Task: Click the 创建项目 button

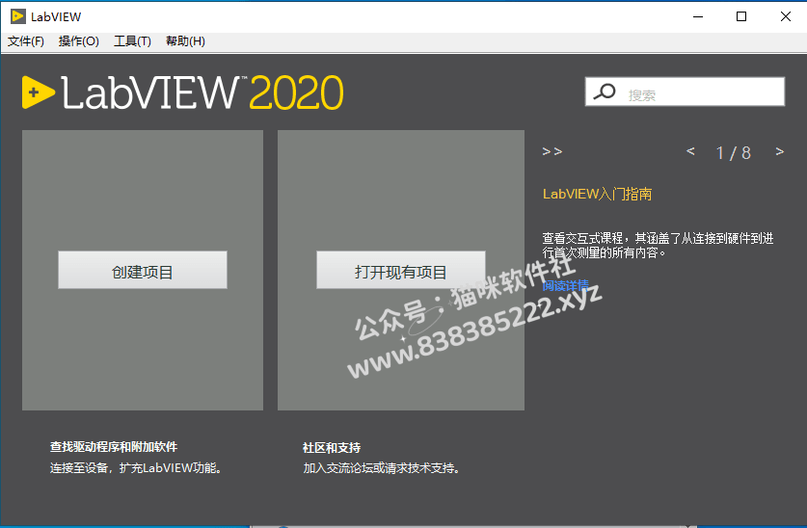Action: coord(143,270)
